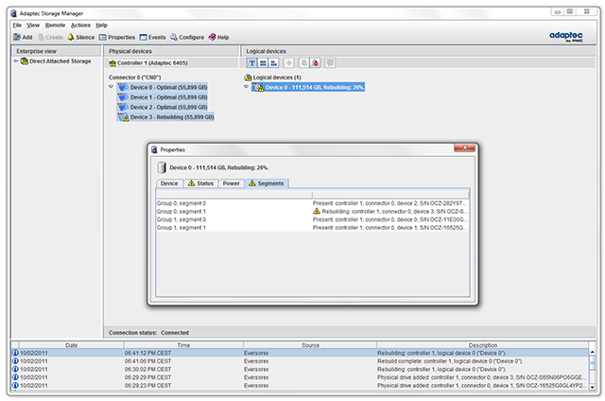The width and height of the screenshot is (605, 401).
Task: Sort events by the Description column header
Action: tap(483, 345)
